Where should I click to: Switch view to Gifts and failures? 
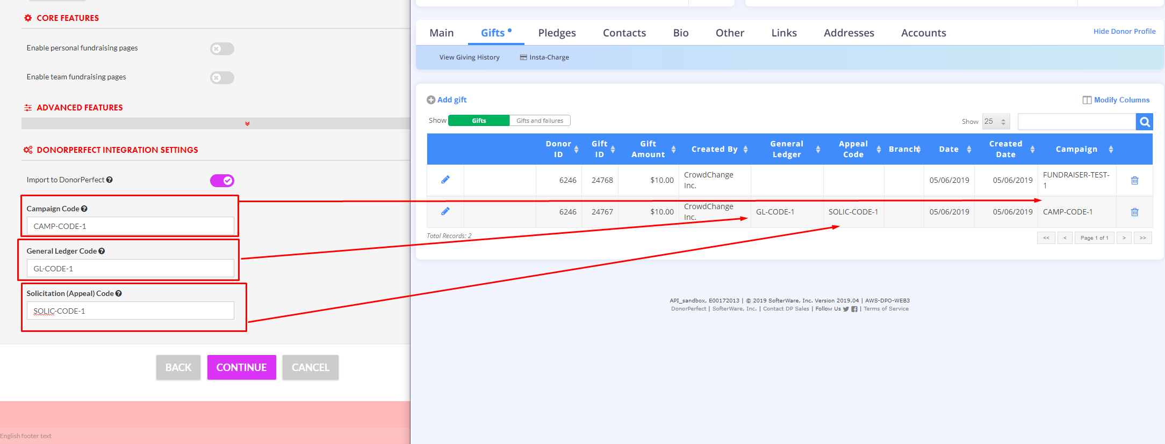pos(540,121)
